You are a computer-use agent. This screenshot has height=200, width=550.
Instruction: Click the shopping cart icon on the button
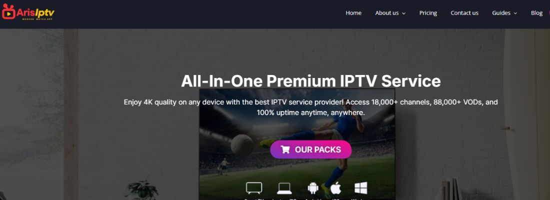[x=285, y=150]
